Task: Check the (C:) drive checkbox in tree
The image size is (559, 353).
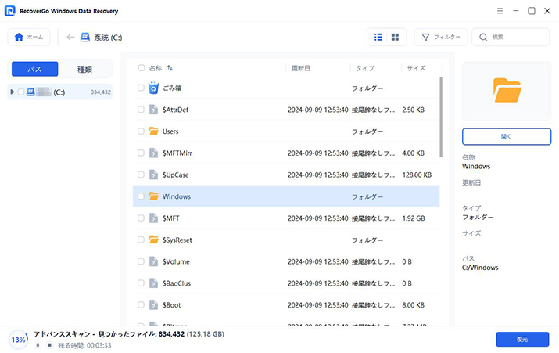Action: pos(21,92)
